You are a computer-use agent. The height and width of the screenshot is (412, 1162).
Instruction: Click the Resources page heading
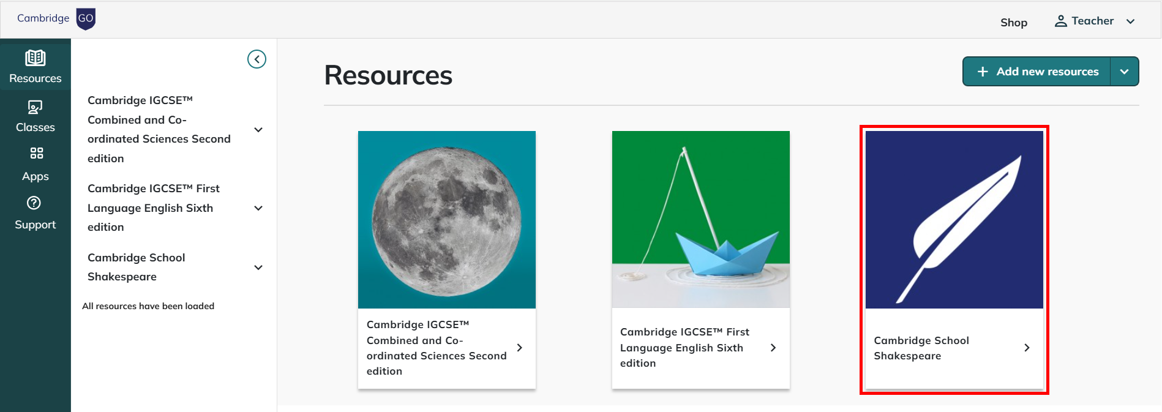tap(388, 75)
